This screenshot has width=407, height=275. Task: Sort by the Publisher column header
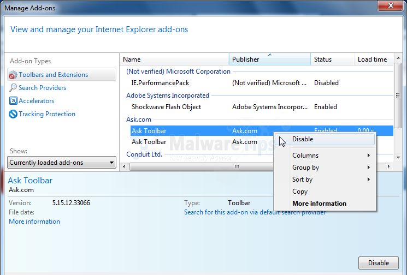pyautogui.click(x=270, y=59)
